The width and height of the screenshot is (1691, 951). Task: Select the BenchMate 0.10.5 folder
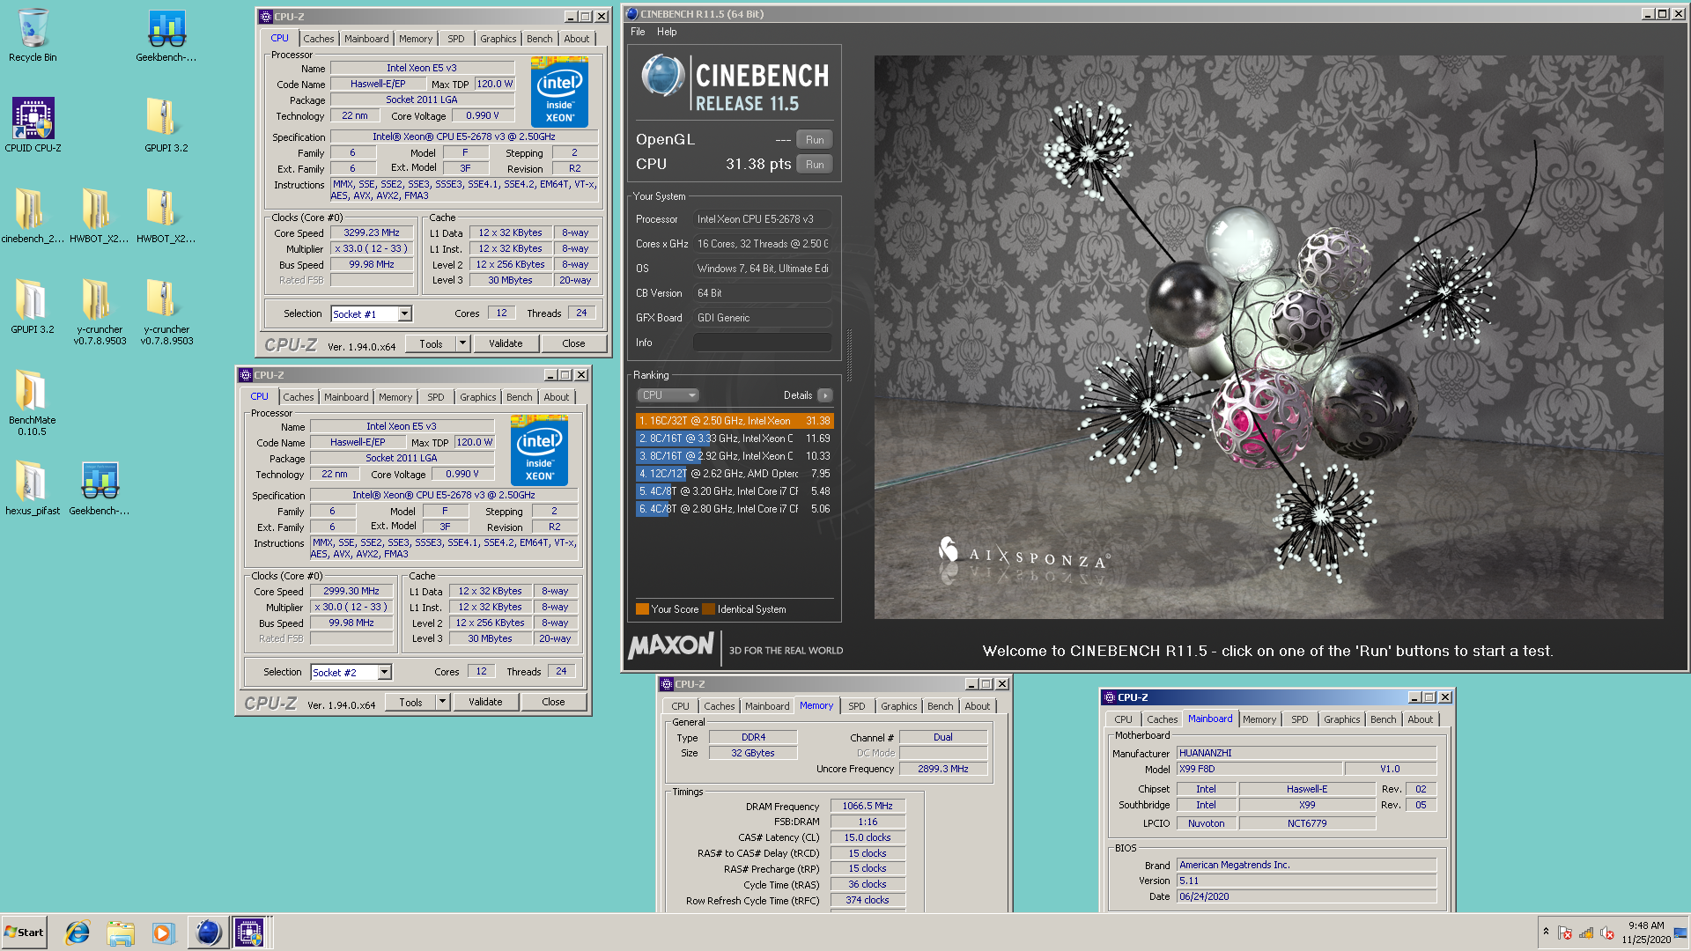click(x=33, y=402)
